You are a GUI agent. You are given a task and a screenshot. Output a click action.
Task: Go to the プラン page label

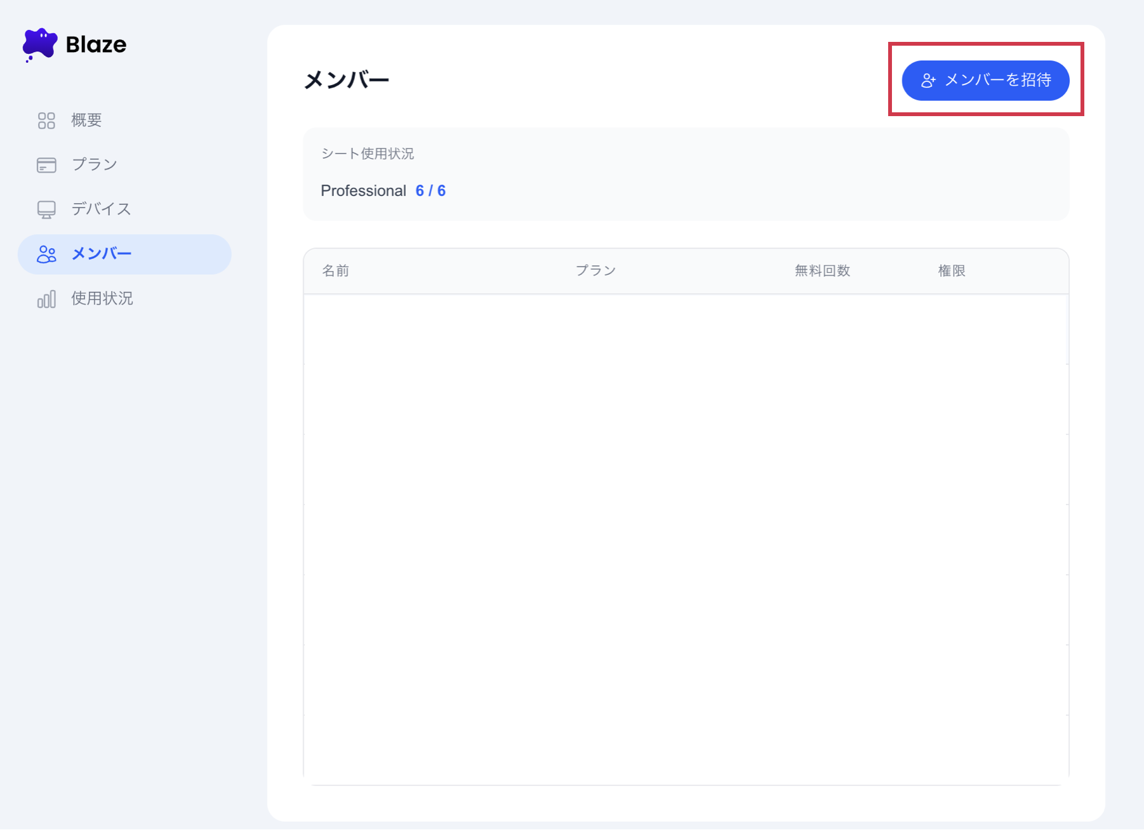pyautogui.click(x=94, y=165)
